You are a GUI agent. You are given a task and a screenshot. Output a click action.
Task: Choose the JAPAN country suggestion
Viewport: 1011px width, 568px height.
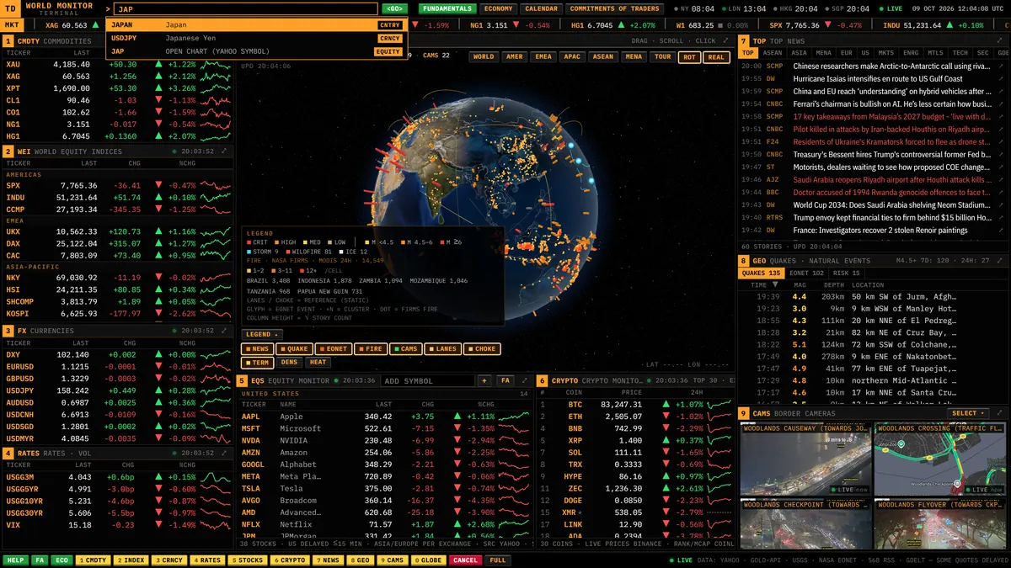coord(257,25)
